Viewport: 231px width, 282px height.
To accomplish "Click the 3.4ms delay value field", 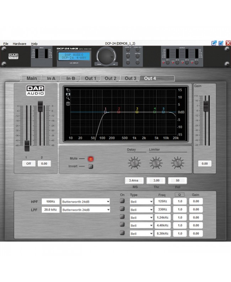I will coord(134,180).
